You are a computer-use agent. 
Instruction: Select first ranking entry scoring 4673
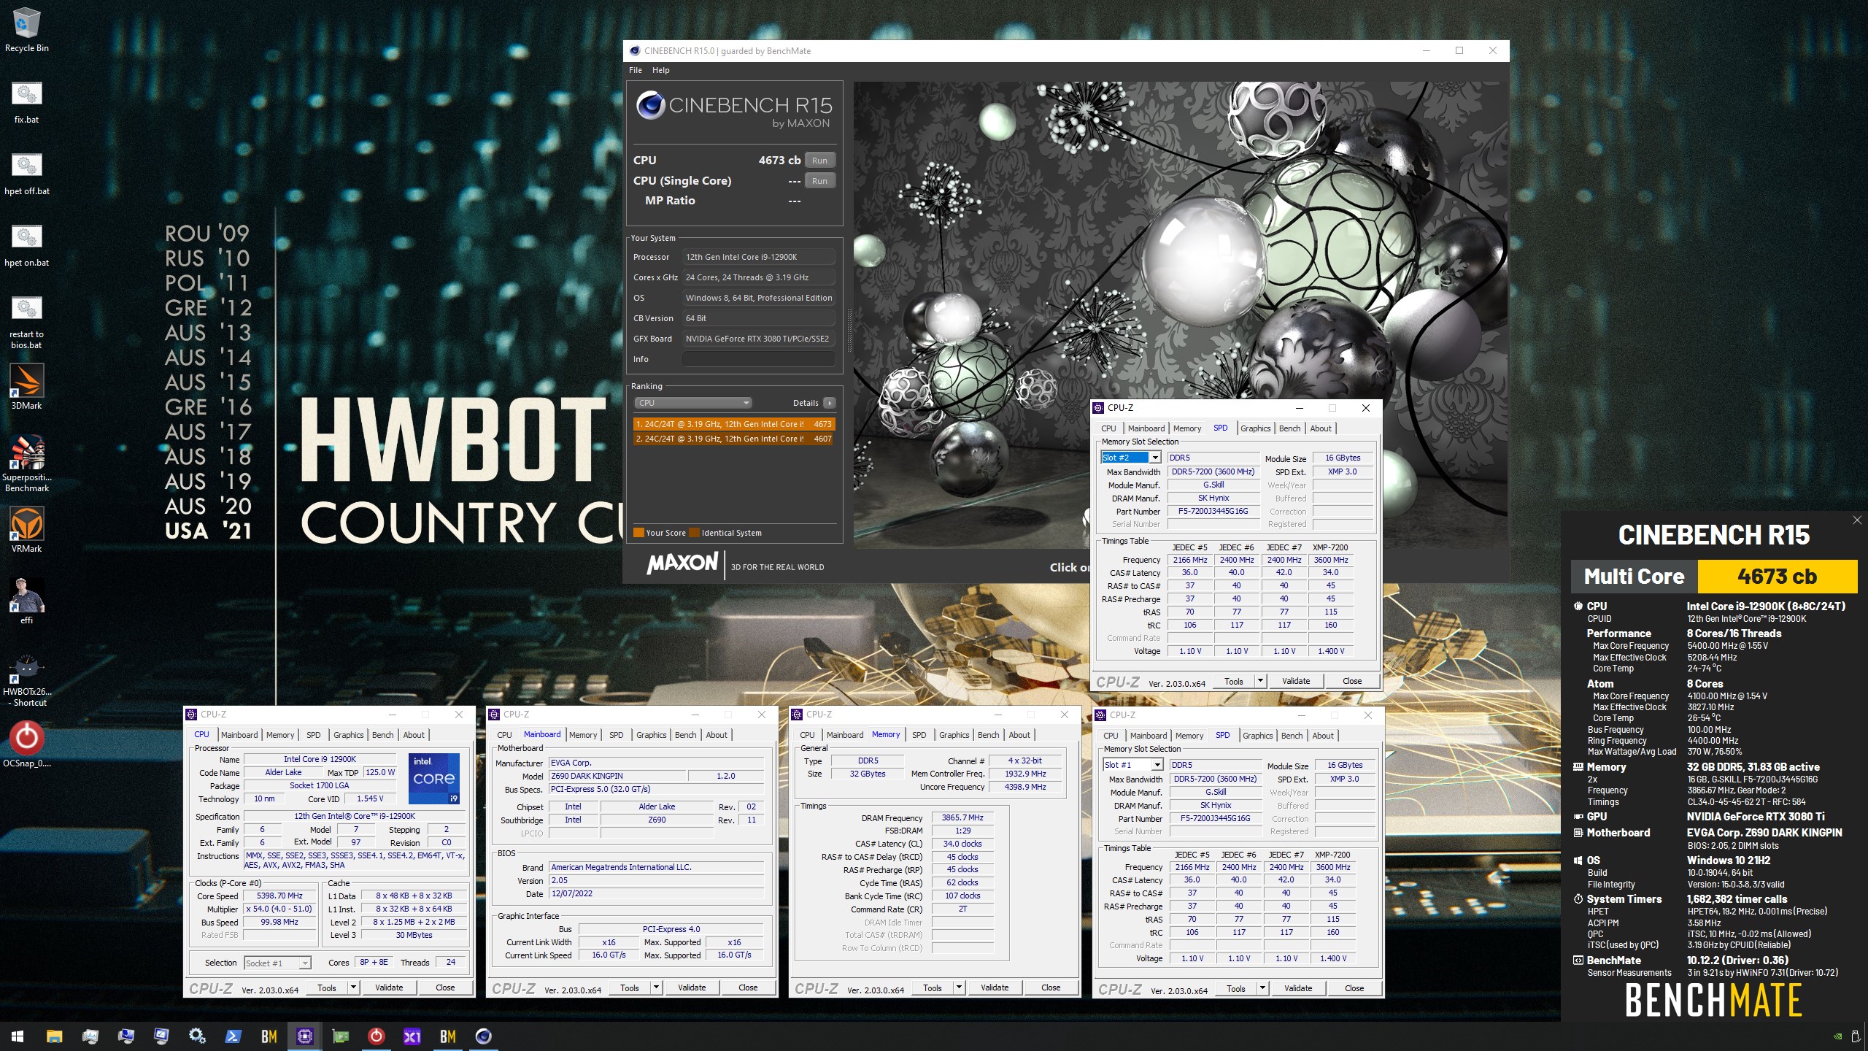(734, 424)
